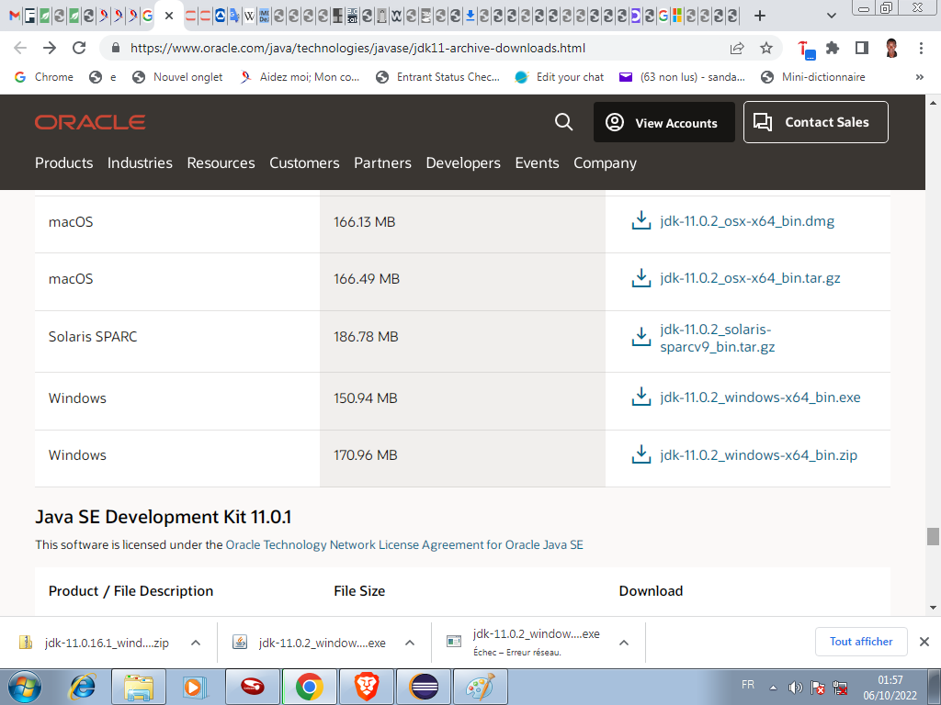Click Tout afficher in the downloads bar
This screenshot has width=941, height=705.
coord(861,642)
